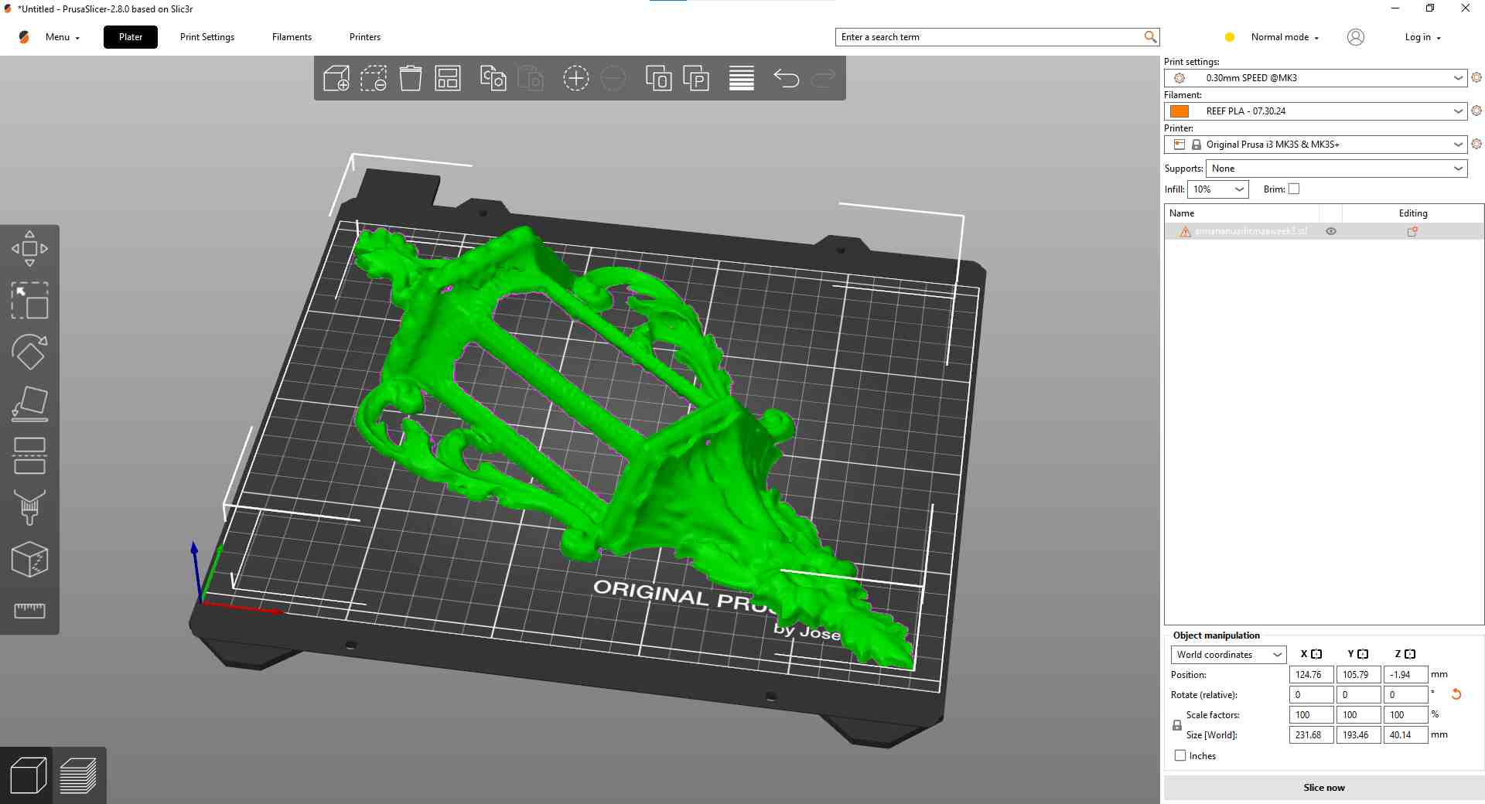
Task: Click the X position field
Action: tap(1311, 674)
